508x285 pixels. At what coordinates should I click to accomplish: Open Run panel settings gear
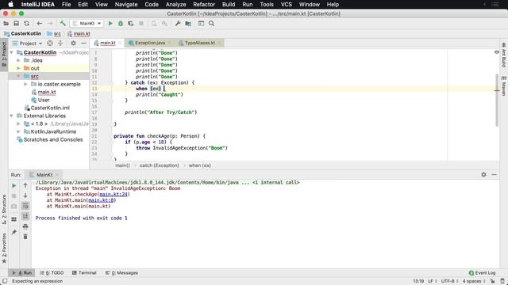(x=483, y=174)
